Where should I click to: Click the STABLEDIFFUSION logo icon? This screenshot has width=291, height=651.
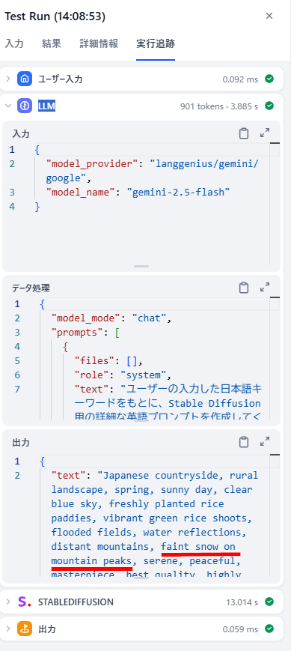tap(25, 602)
